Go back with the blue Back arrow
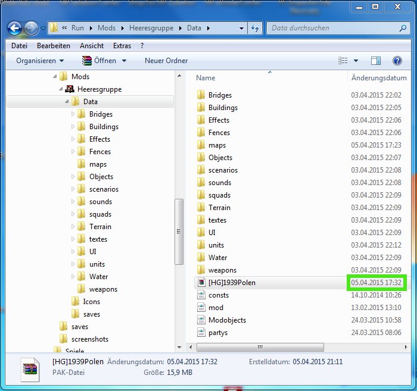The image size is (417, 391). coord(14,28)
